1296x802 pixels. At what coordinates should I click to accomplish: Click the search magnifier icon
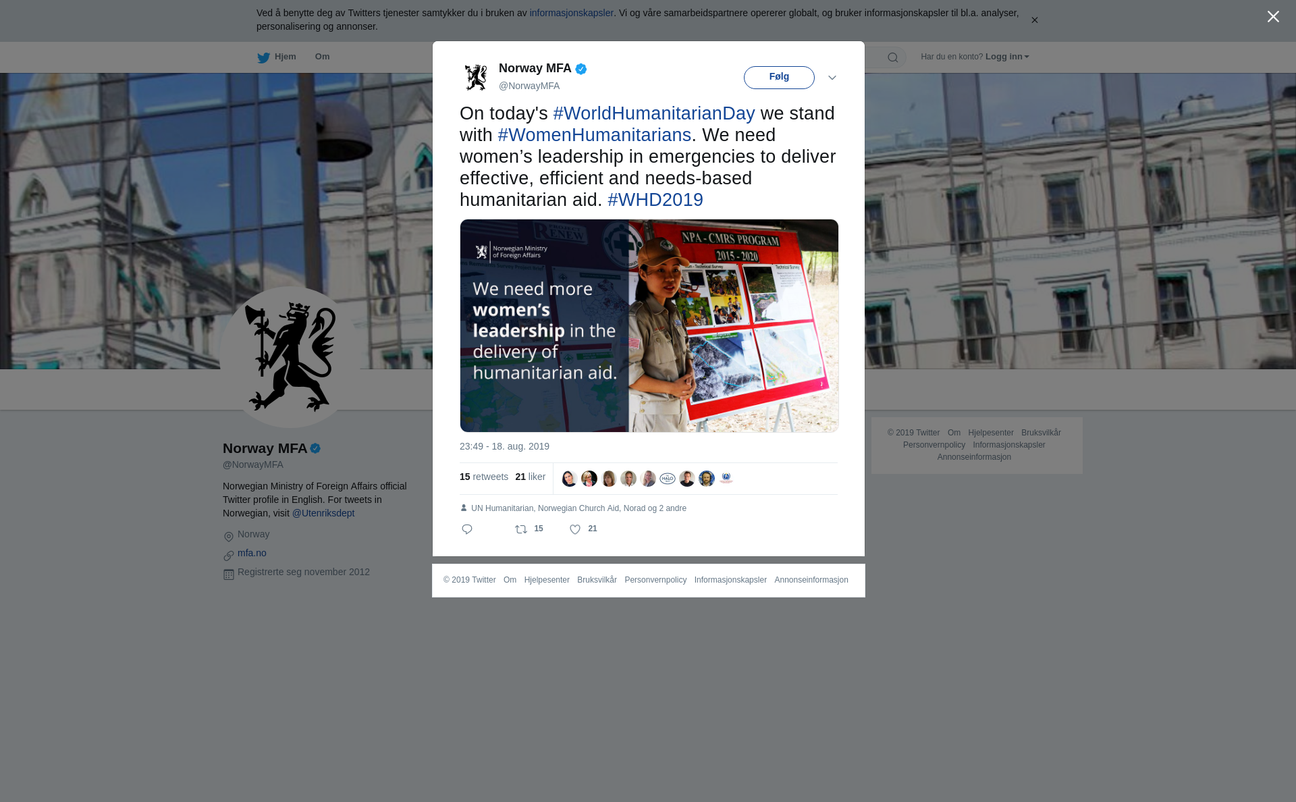893,57
